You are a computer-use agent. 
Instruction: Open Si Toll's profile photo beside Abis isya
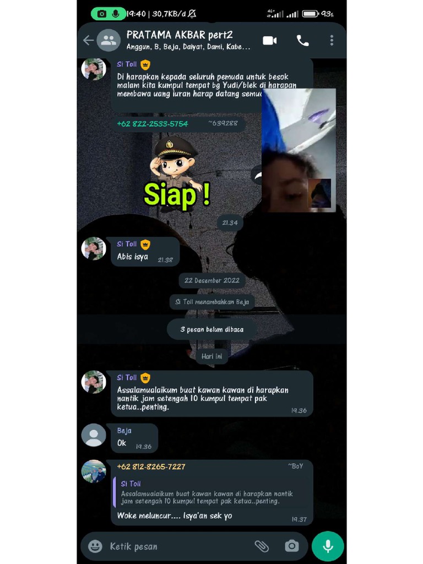tap(94, 248)
